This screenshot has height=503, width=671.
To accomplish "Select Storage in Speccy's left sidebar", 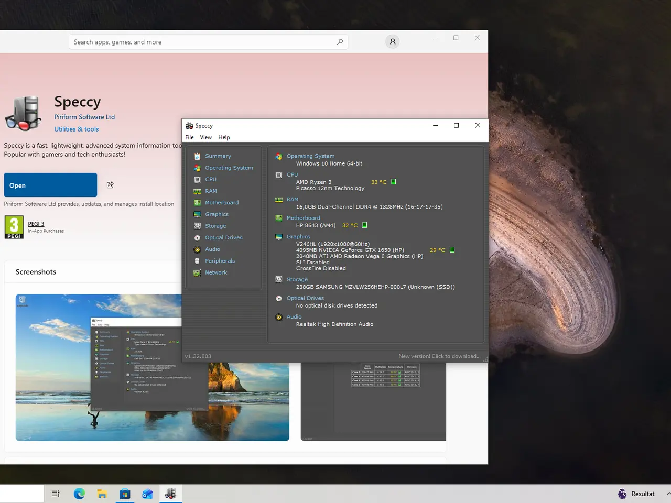I will point(215,226).
